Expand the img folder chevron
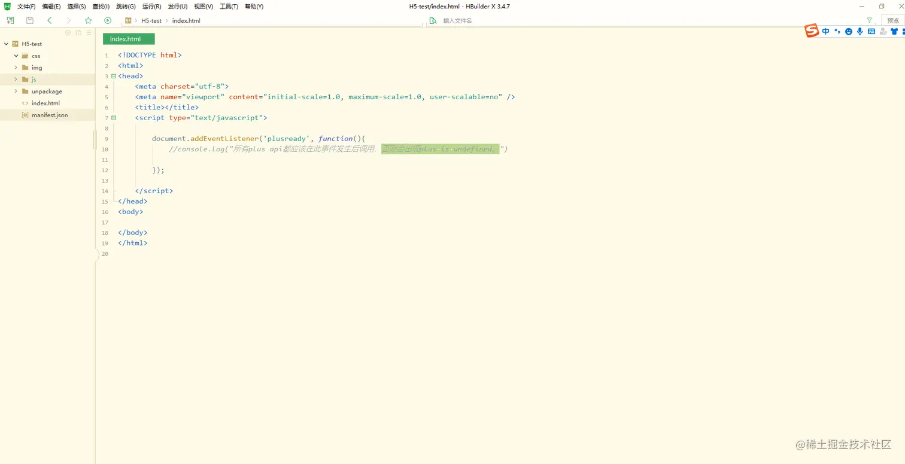The height and width of the screenshot is (464, 905). (16, 68)
